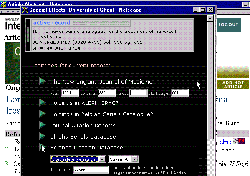Image resolution: width=250 pixels, height=176 pixels.
Task: Click LOGOUT in the Article Abstract window
Action: pyautogui.click(x=228, y=25)
